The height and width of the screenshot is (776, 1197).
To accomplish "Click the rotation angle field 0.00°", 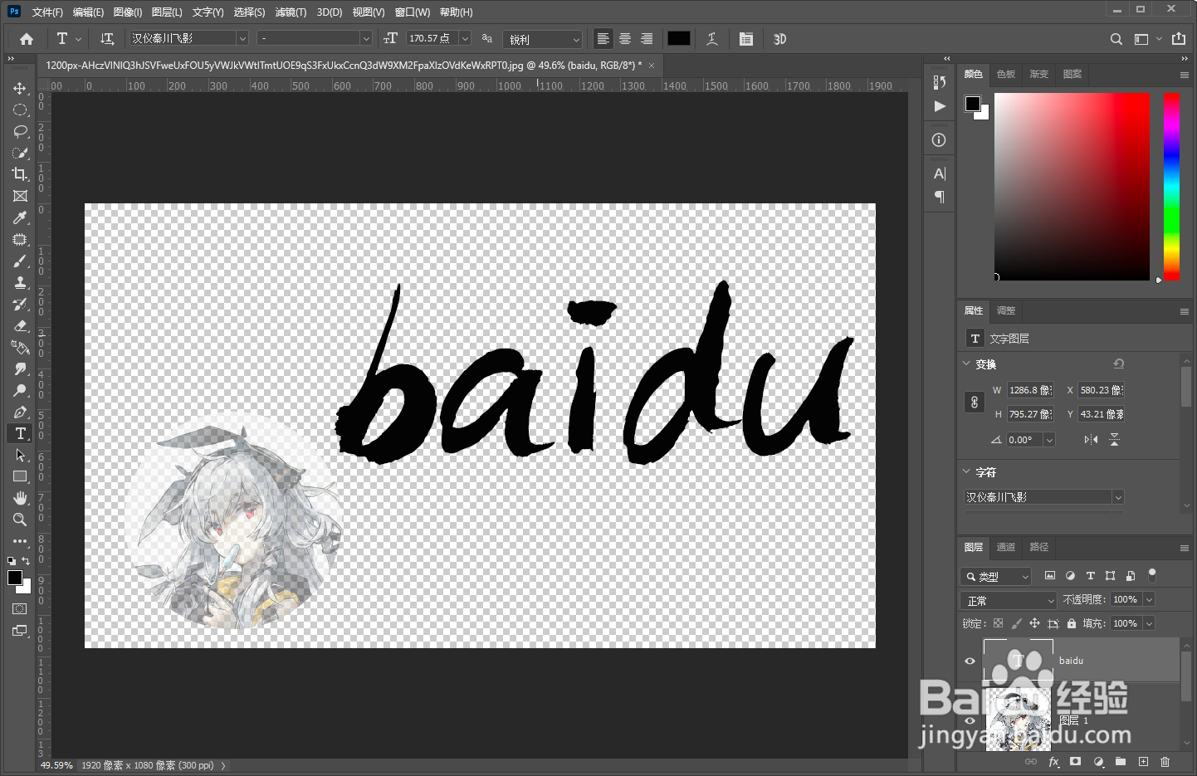I will [x=1024, y=440].
